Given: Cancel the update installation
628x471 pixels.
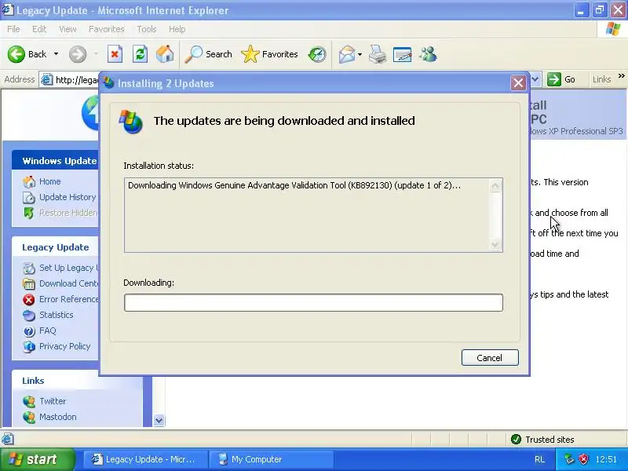Looking at the screenshot, I should 490,358.
